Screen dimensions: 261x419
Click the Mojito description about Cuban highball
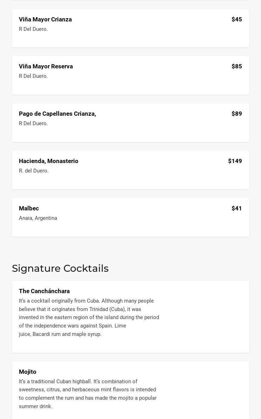88,394
